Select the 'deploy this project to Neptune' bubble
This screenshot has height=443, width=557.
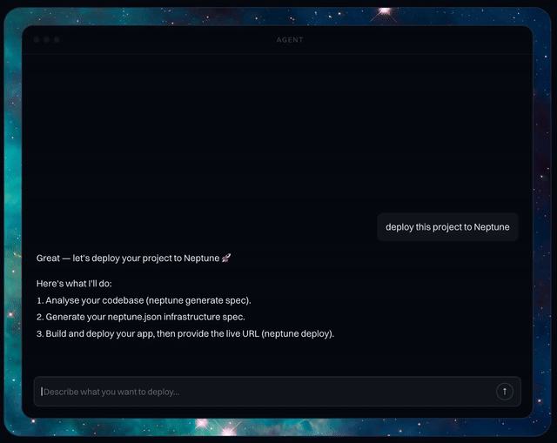click(447, 227)
